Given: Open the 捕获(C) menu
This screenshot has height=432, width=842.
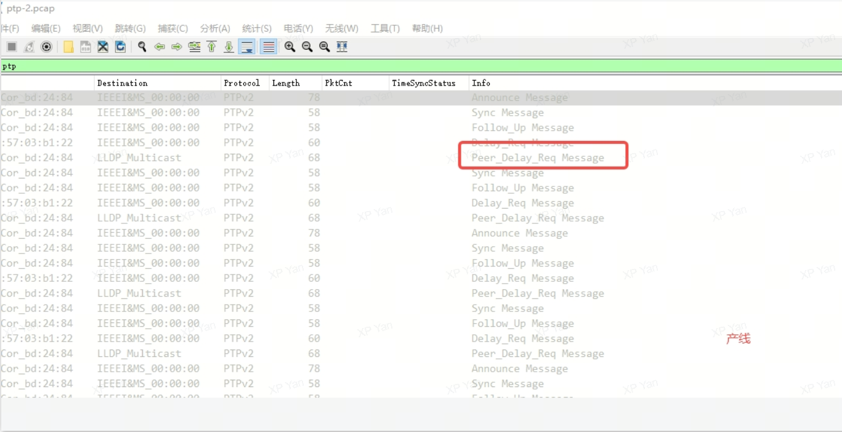Looking at the screenshot, I should [172, 28].
